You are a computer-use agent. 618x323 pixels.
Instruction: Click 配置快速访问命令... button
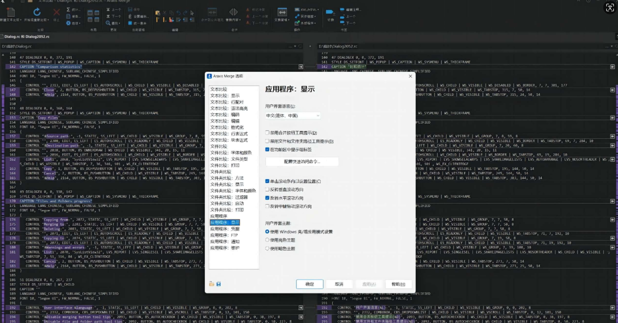(x=302, y=162)
